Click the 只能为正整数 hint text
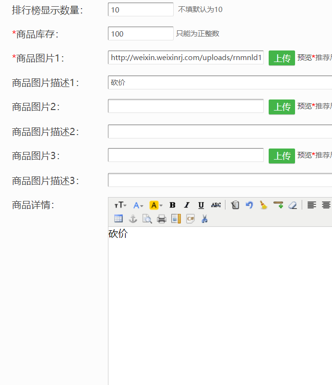 pyautogui.click(x=198, y=33)
